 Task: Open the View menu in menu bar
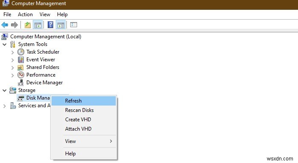coord(45,14)
